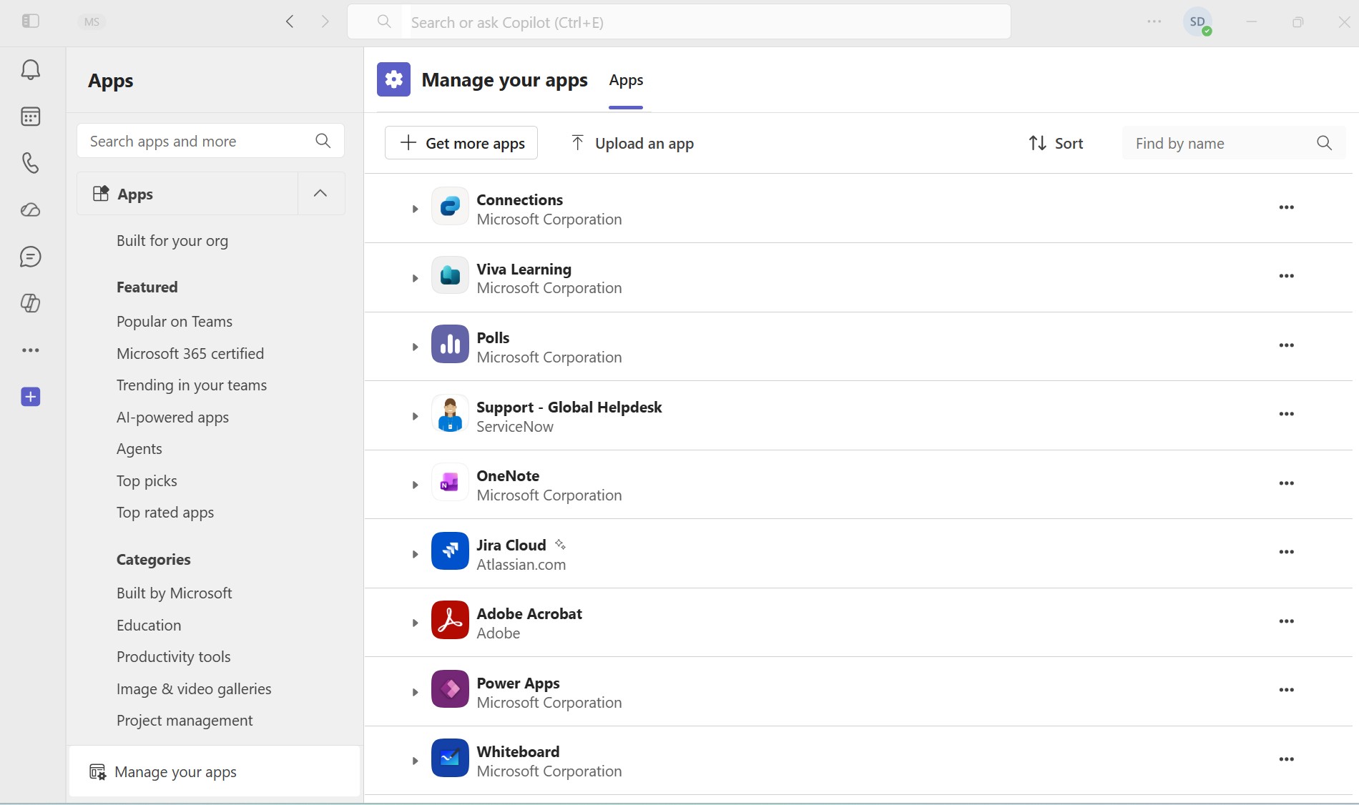Open more options for Whiteboard

click(x=1286, y=759)
